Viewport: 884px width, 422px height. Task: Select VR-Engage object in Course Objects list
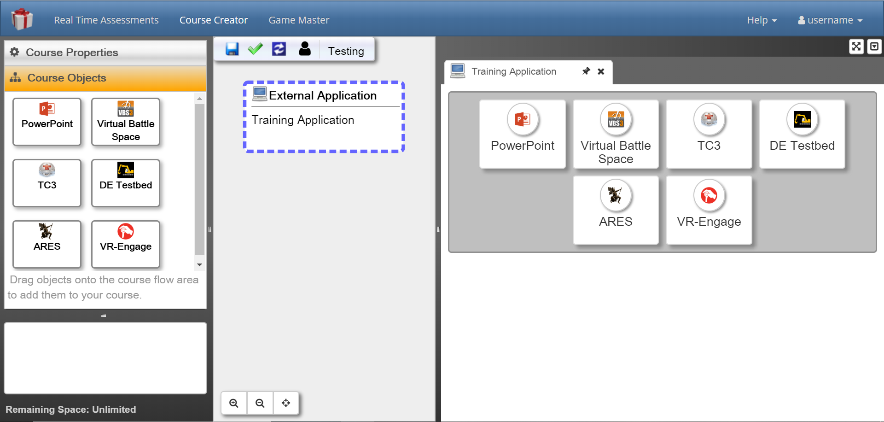126,244
